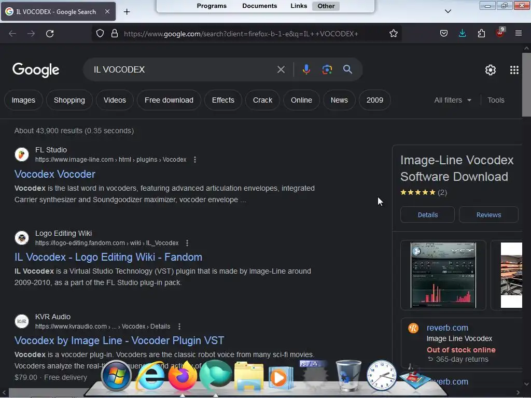This screenshot has width=531, height=398.
Task: Open the first reverb.com seller link
Action: (x=448, y=328)
